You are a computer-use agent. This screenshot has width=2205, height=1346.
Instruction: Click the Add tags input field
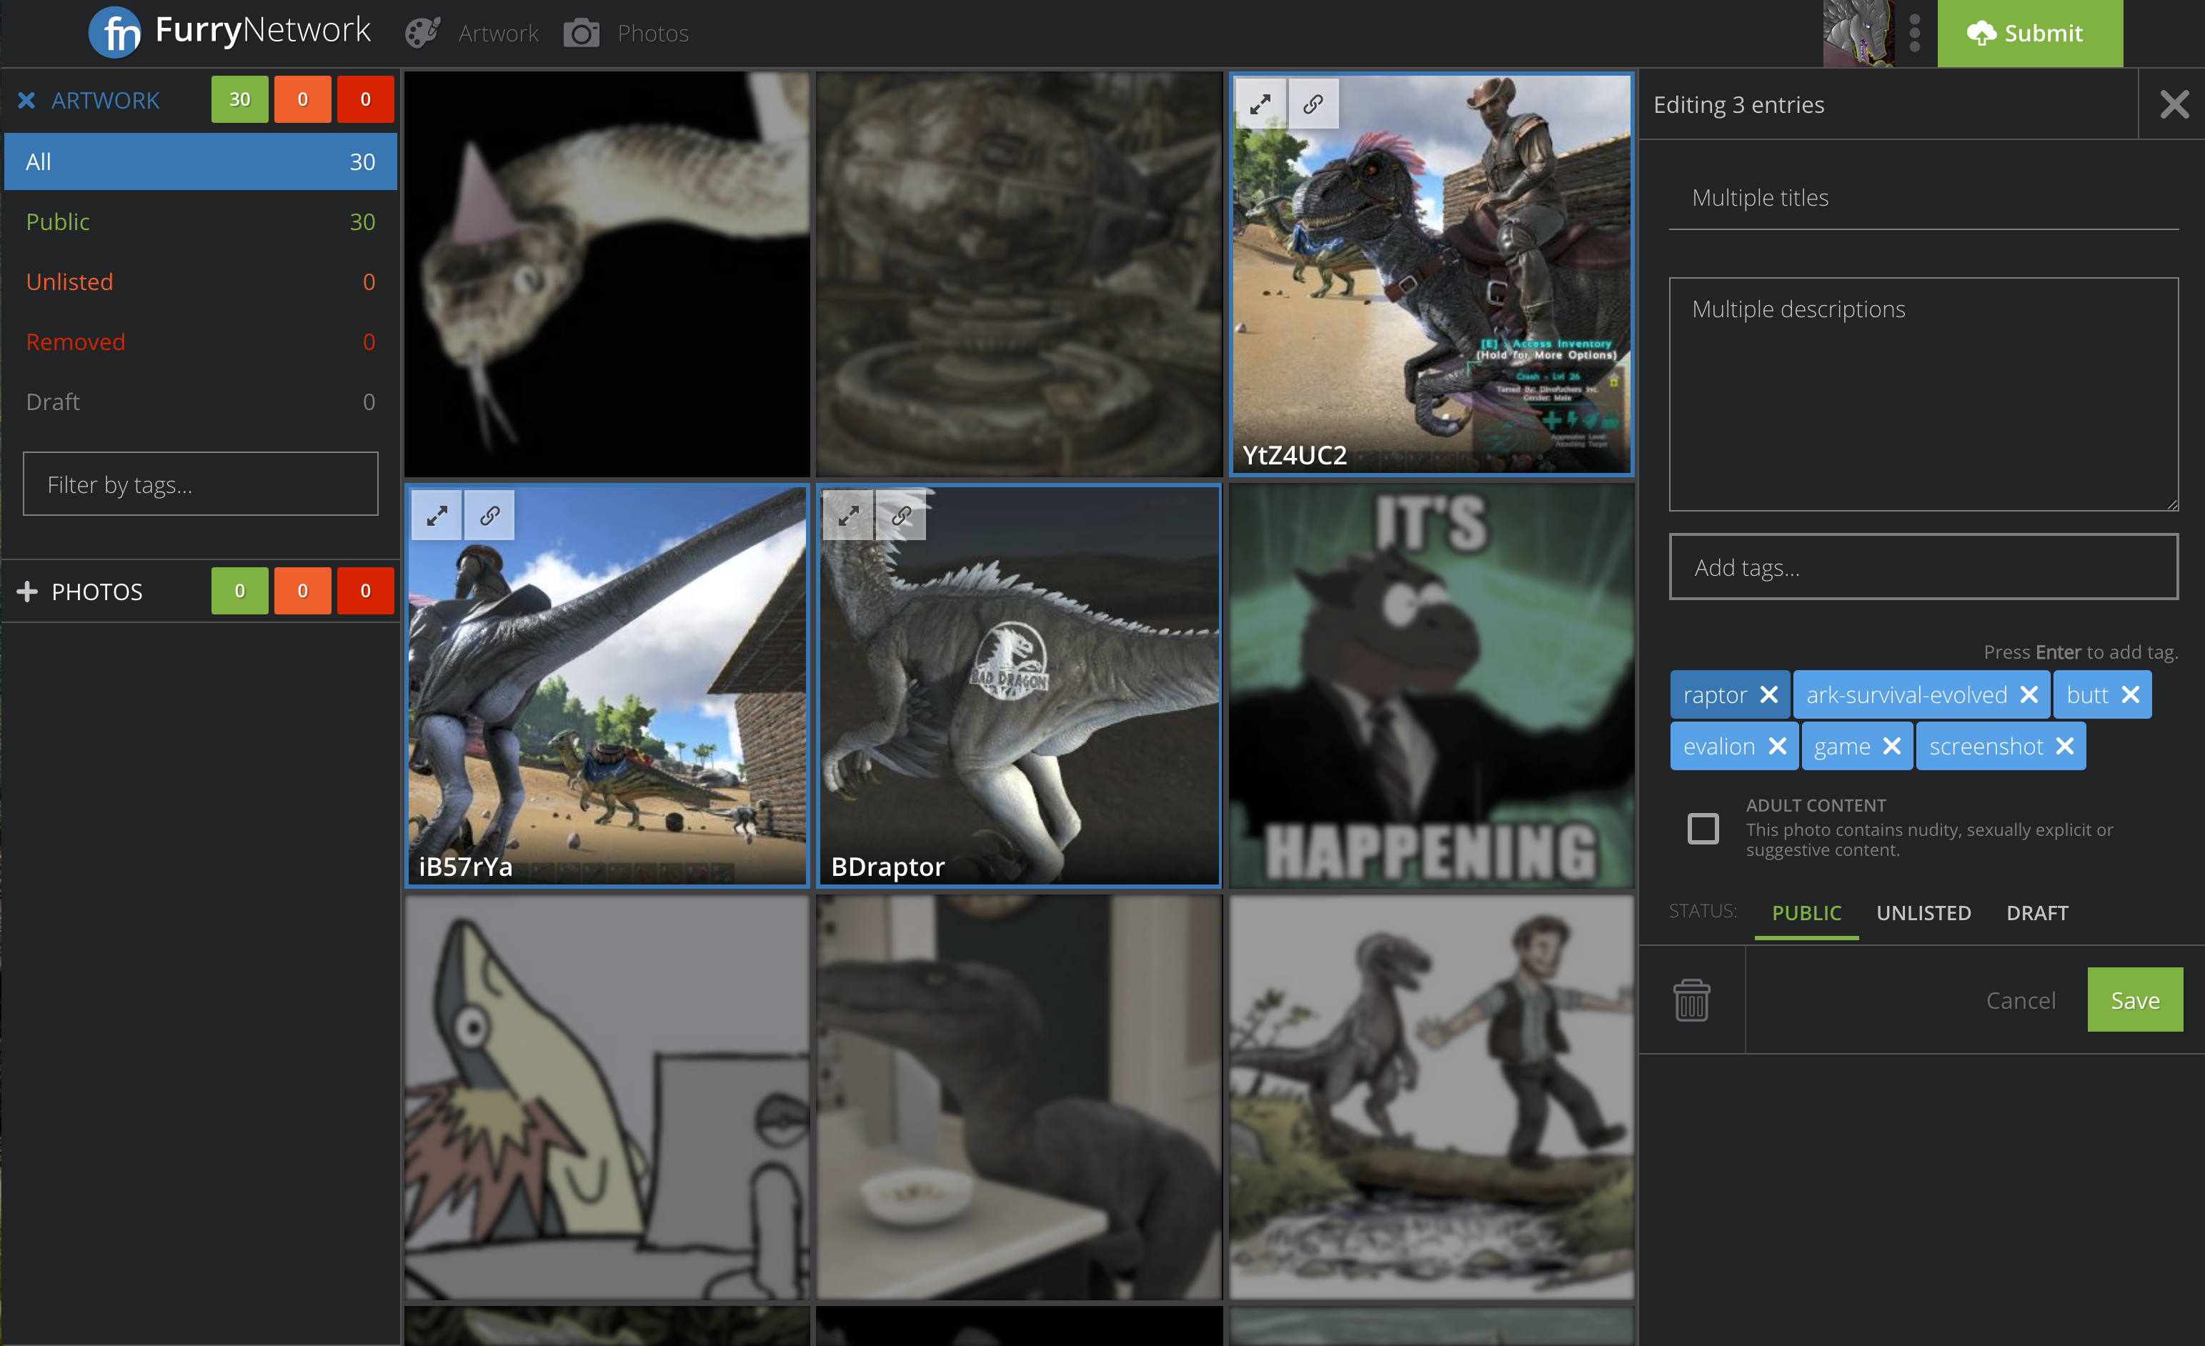(x=1922, y=567)
